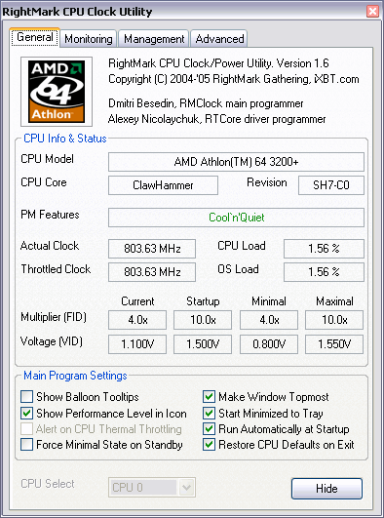Click the Actual Clock 803.63 MHz field

[152, 249]
